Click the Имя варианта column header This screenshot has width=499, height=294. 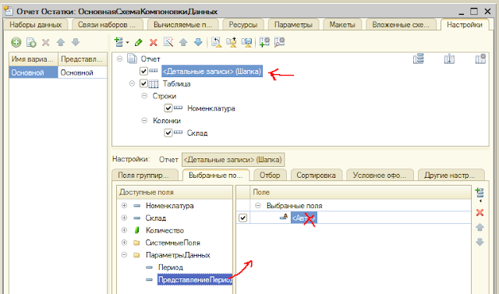33,58
